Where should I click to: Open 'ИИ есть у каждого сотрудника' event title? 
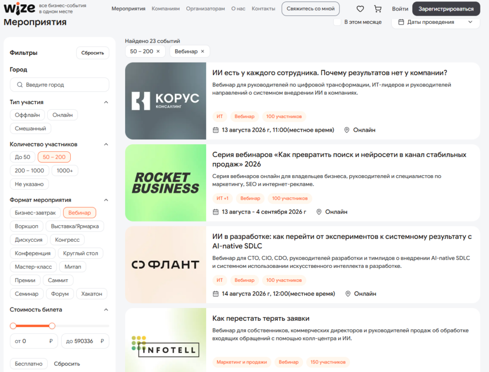[330, 73]
